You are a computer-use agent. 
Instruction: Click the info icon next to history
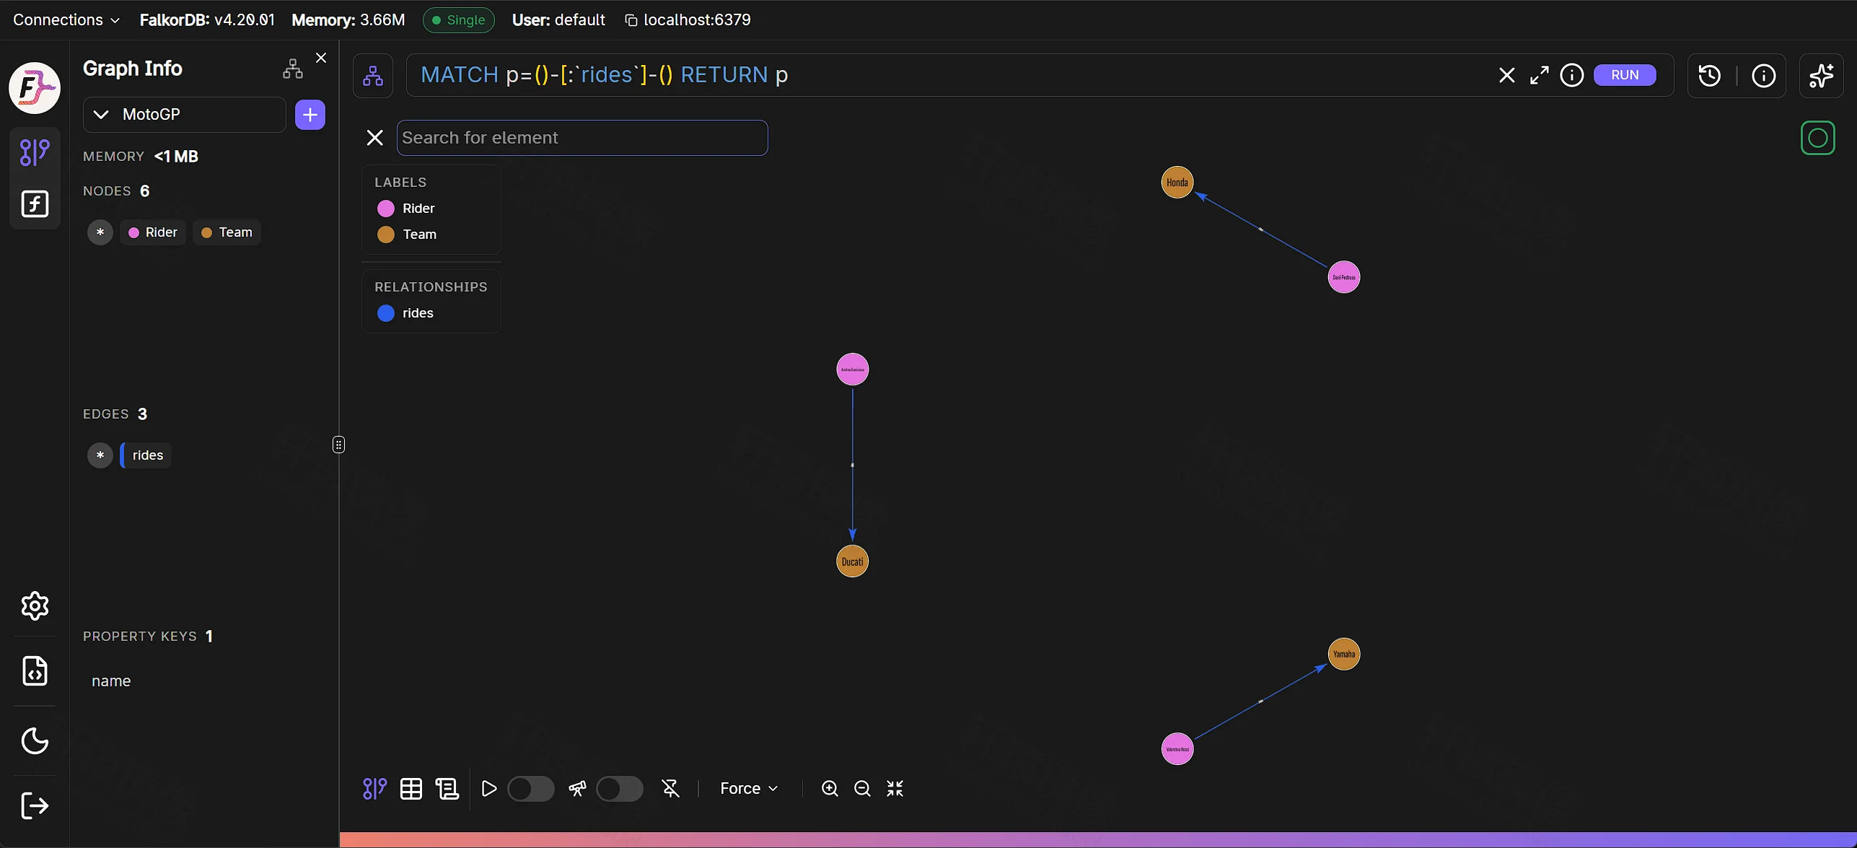coord(1764,76)
